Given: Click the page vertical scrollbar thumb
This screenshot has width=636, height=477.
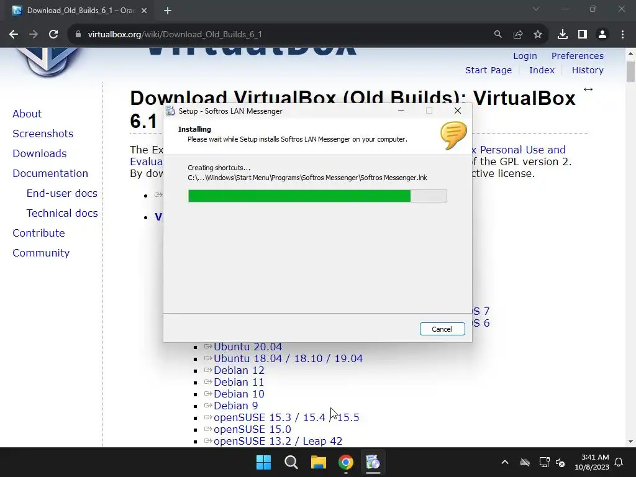Looking at the screenshot, I should click(x=631, y=72).
